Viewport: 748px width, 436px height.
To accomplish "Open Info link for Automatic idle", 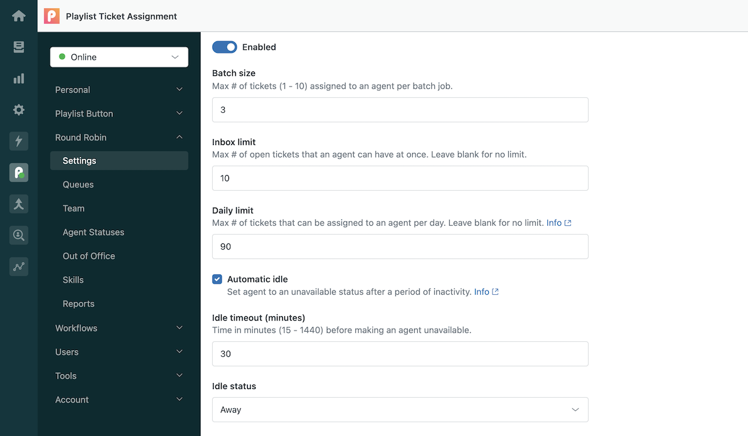I will point(486,292).
